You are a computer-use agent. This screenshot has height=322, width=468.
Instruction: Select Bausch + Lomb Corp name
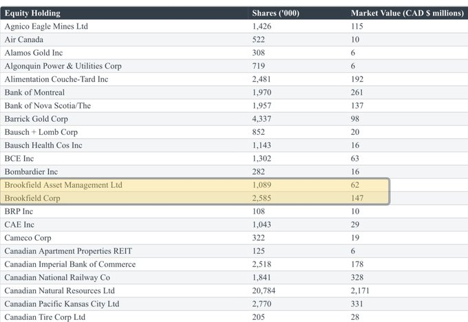41,132
